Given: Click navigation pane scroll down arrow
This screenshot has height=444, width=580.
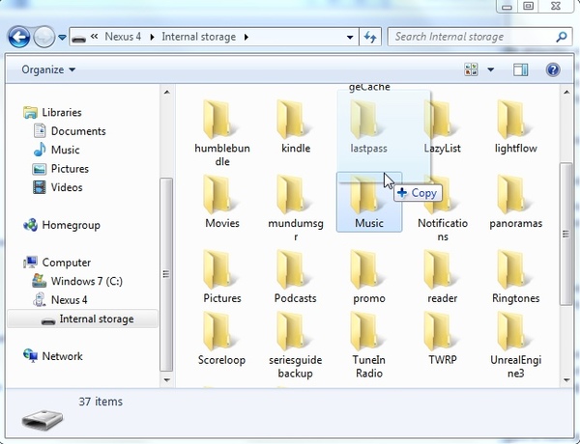Looking at the screenshot, I should coord(167,379).
